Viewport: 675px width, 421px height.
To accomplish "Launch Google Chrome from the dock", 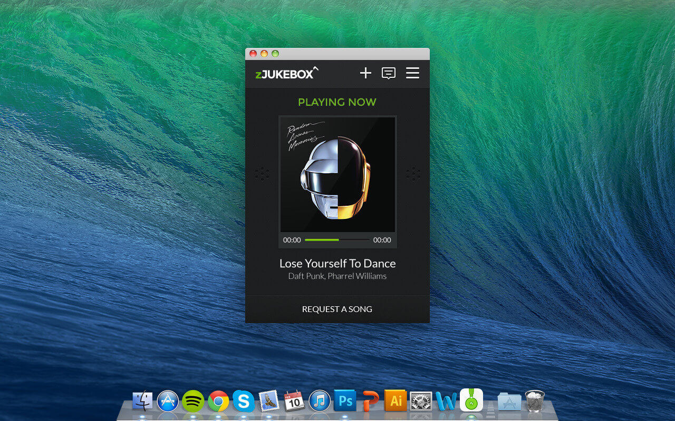I will coord(218,402).
